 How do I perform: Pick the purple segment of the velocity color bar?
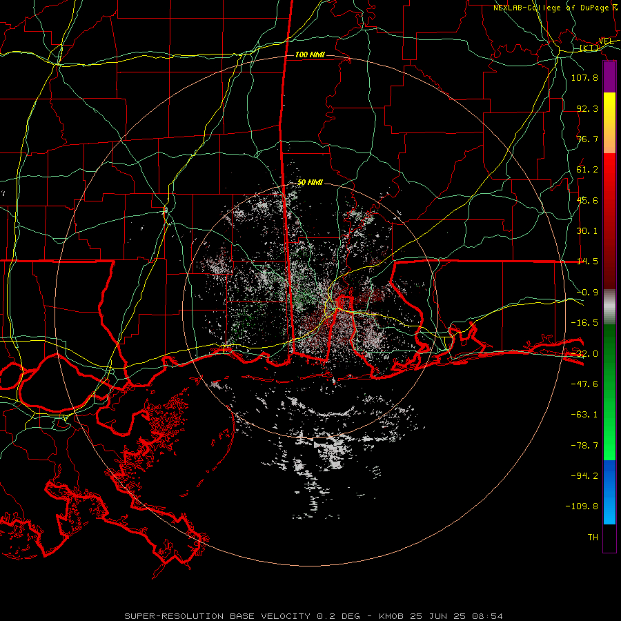coord(609,77)
